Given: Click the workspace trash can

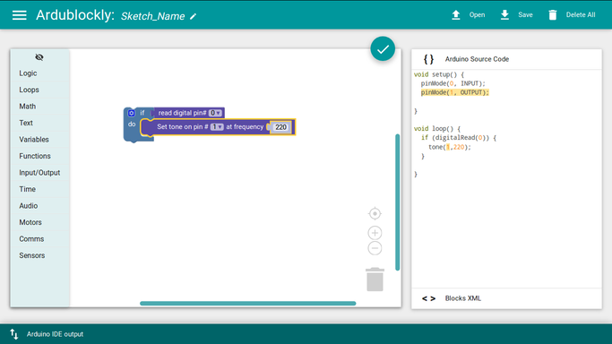Looking at the screenshot, I should pyautogui.click(x=375, y=279).
